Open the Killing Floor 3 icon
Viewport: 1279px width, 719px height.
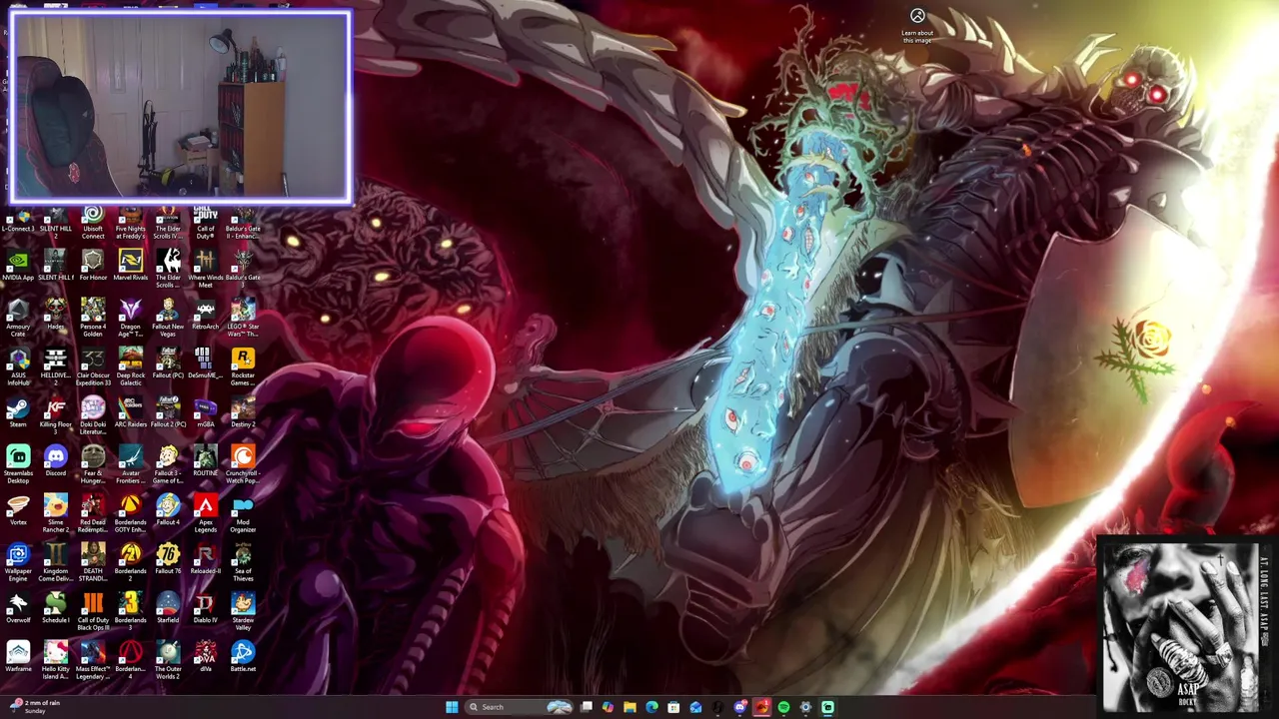point(56,416)
